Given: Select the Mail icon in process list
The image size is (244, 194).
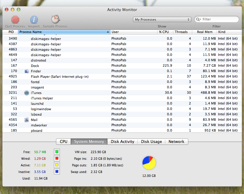Looking at the screenshot, I should [x=27, y=120].
